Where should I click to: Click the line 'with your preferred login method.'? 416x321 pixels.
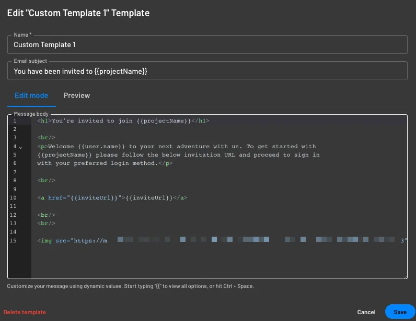click(x=105, y=163)
